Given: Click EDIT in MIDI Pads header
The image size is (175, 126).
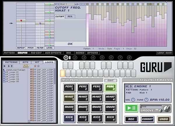Looking at the screenshot, I should coord(111,80).
